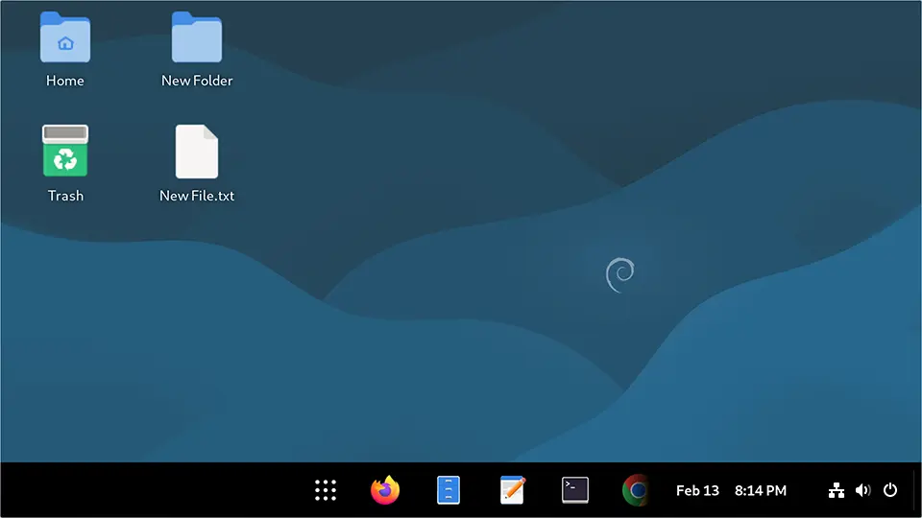Open the Files manager in taskbar
The height and width of the screenshot is (518, 922).
[x=449, y=490]
